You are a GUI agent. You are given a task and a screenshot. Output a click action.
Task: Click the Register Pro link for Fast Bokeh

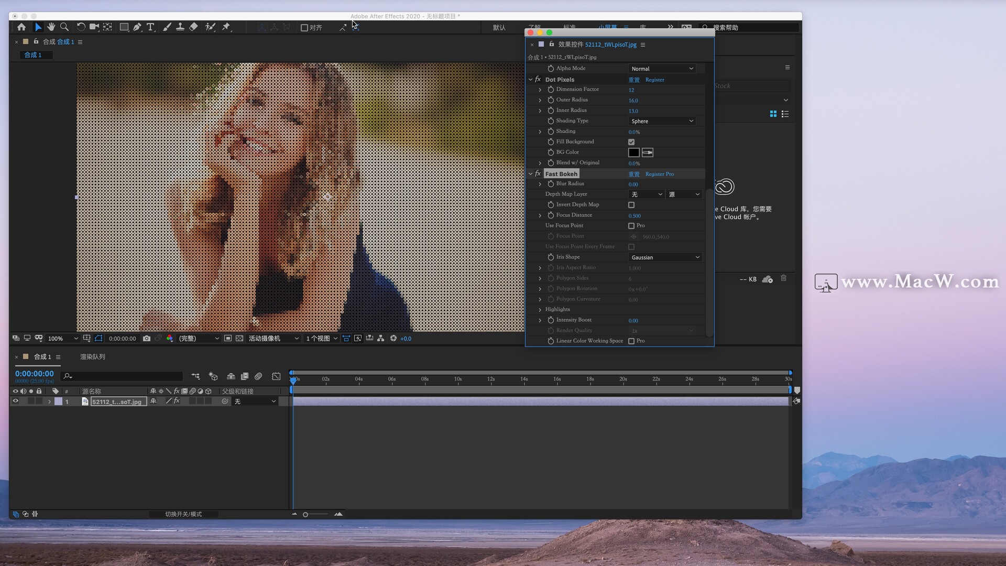coord(659,173)
